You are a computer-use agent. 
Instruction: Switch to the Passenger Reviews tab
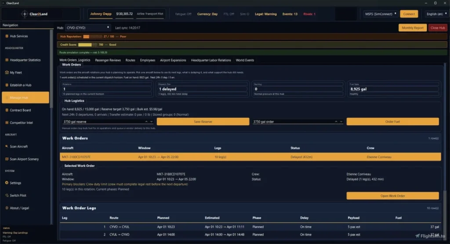click(108, 60)
